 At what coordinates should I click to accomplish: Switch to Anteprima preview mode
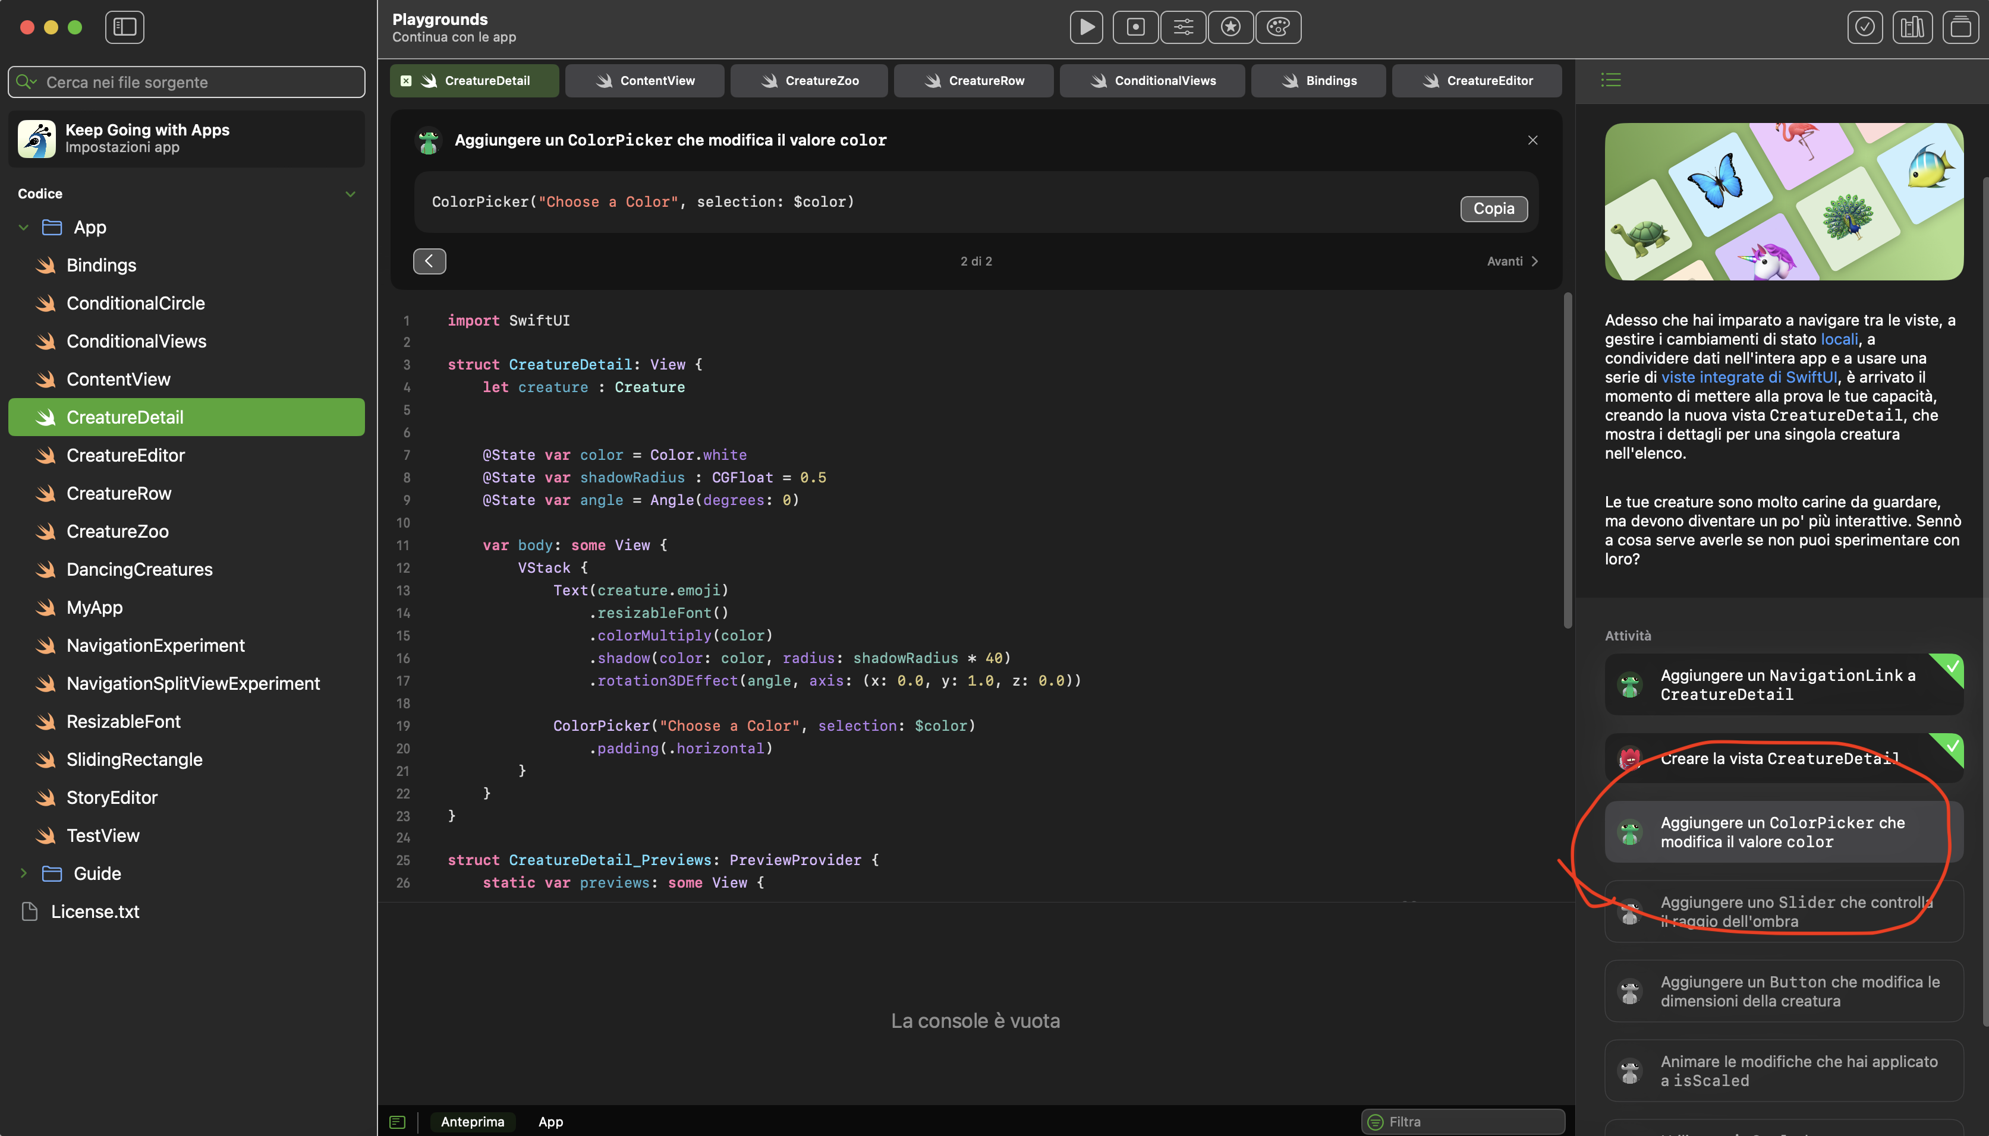pyautogui.click(x=472, y=1122)
